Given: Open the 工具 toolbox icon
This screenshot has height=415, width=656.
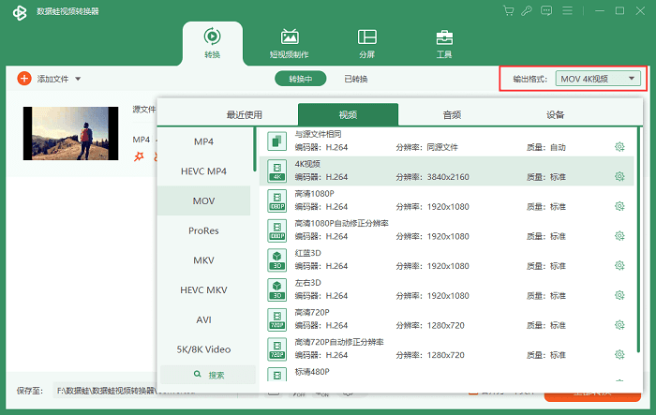Looking at the screenshot, I should tap(444, 37).
